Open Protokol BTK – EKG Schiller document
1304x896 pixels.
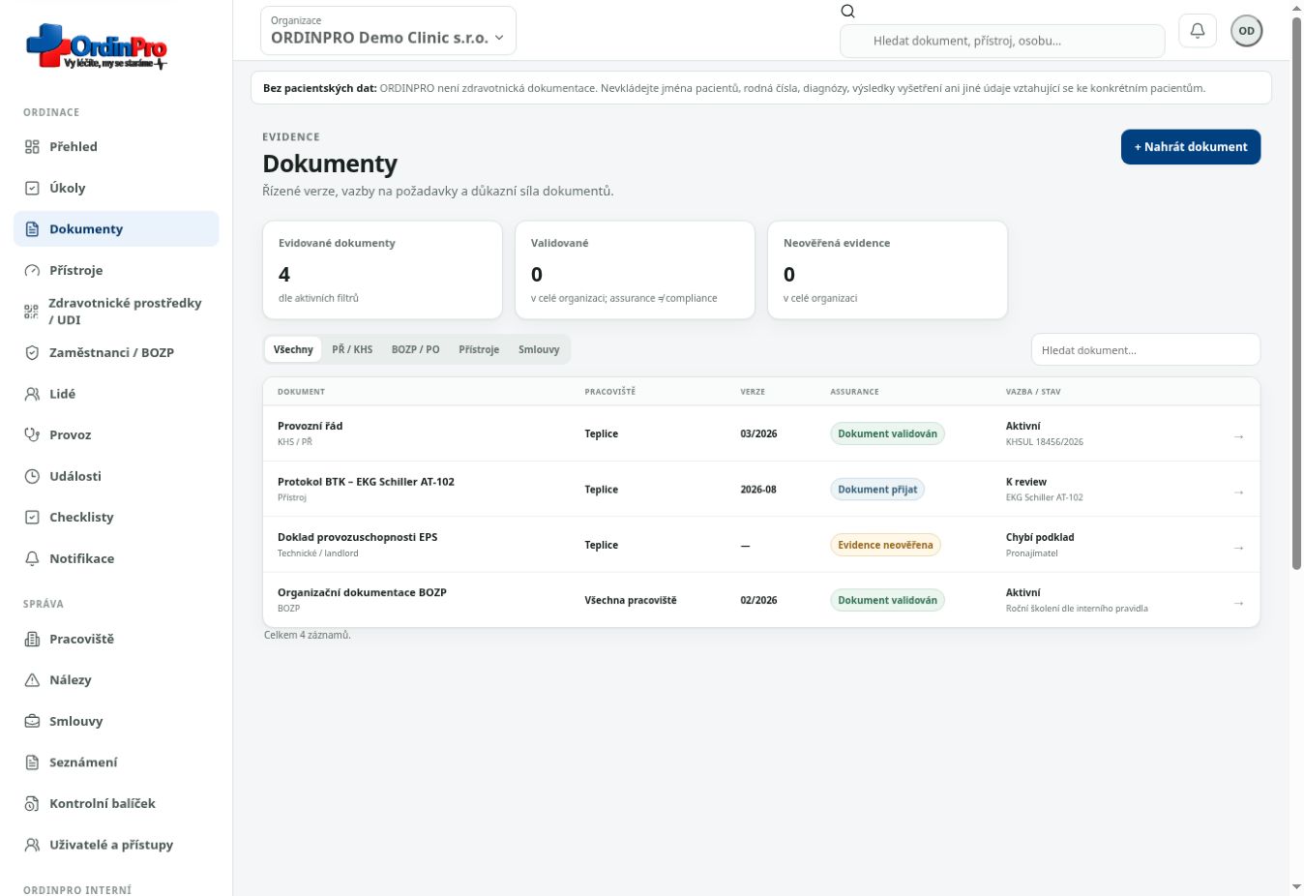point(366,481)
